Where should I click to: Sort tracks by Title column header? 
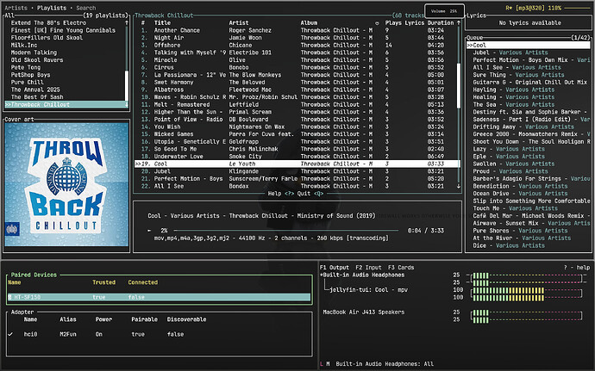point(162,22)
